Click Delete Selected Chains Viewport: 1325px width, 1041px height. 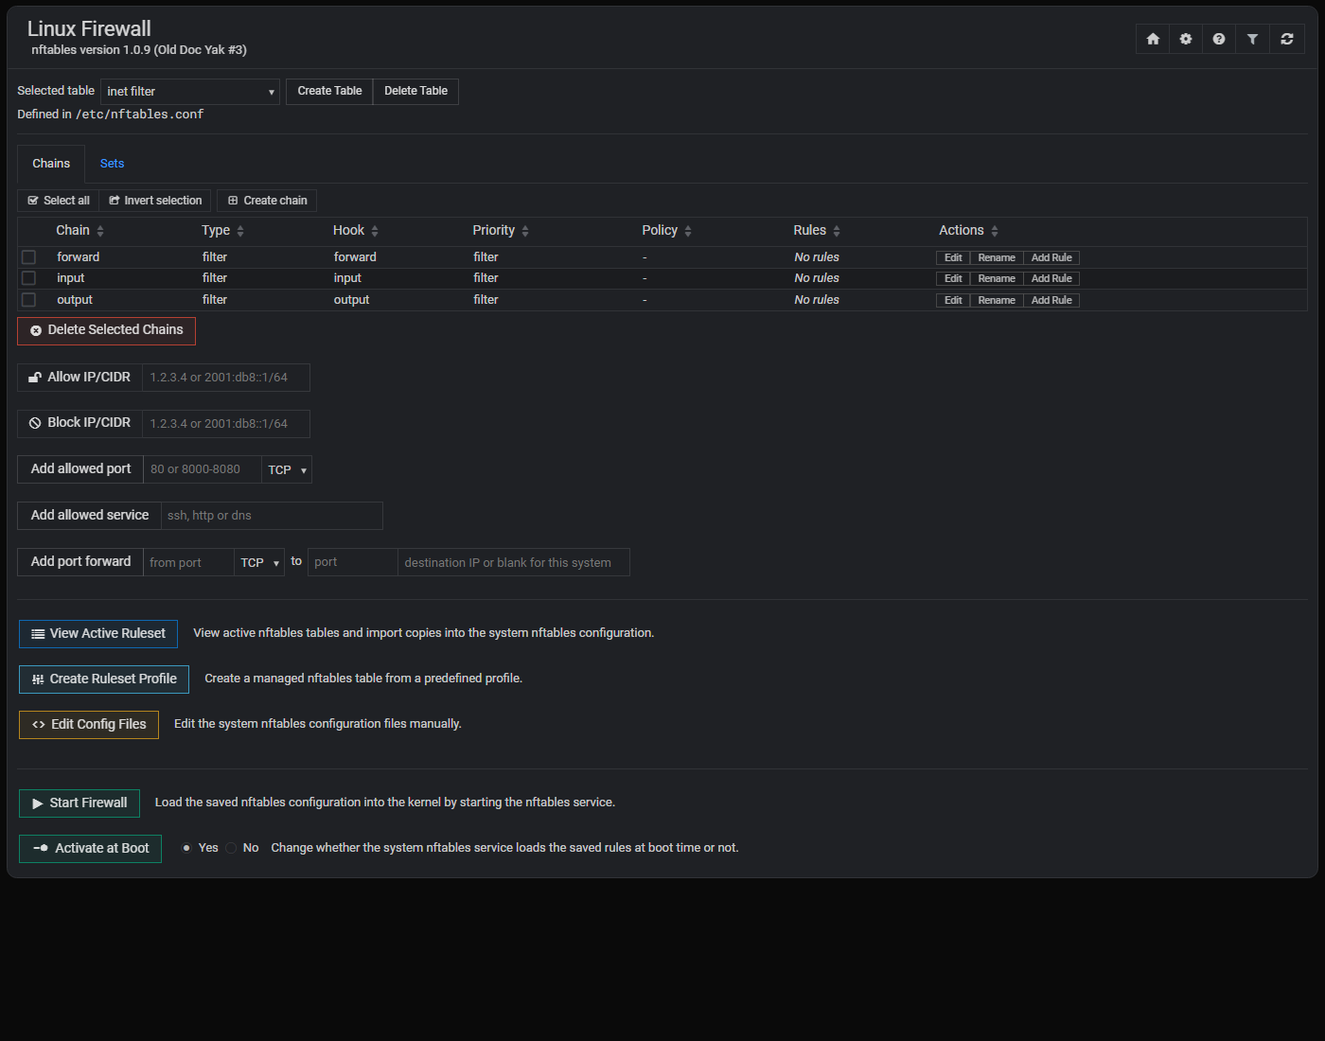tap(107, 330)
